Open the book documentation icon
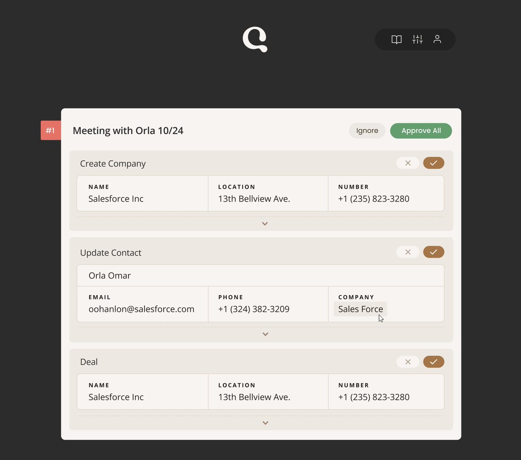The height and width of the screenshot is (460, 521). [x=396, y=40]
